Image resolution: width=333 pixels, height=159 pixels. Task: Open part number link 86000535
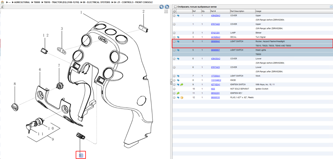click(x=215, y=97)
